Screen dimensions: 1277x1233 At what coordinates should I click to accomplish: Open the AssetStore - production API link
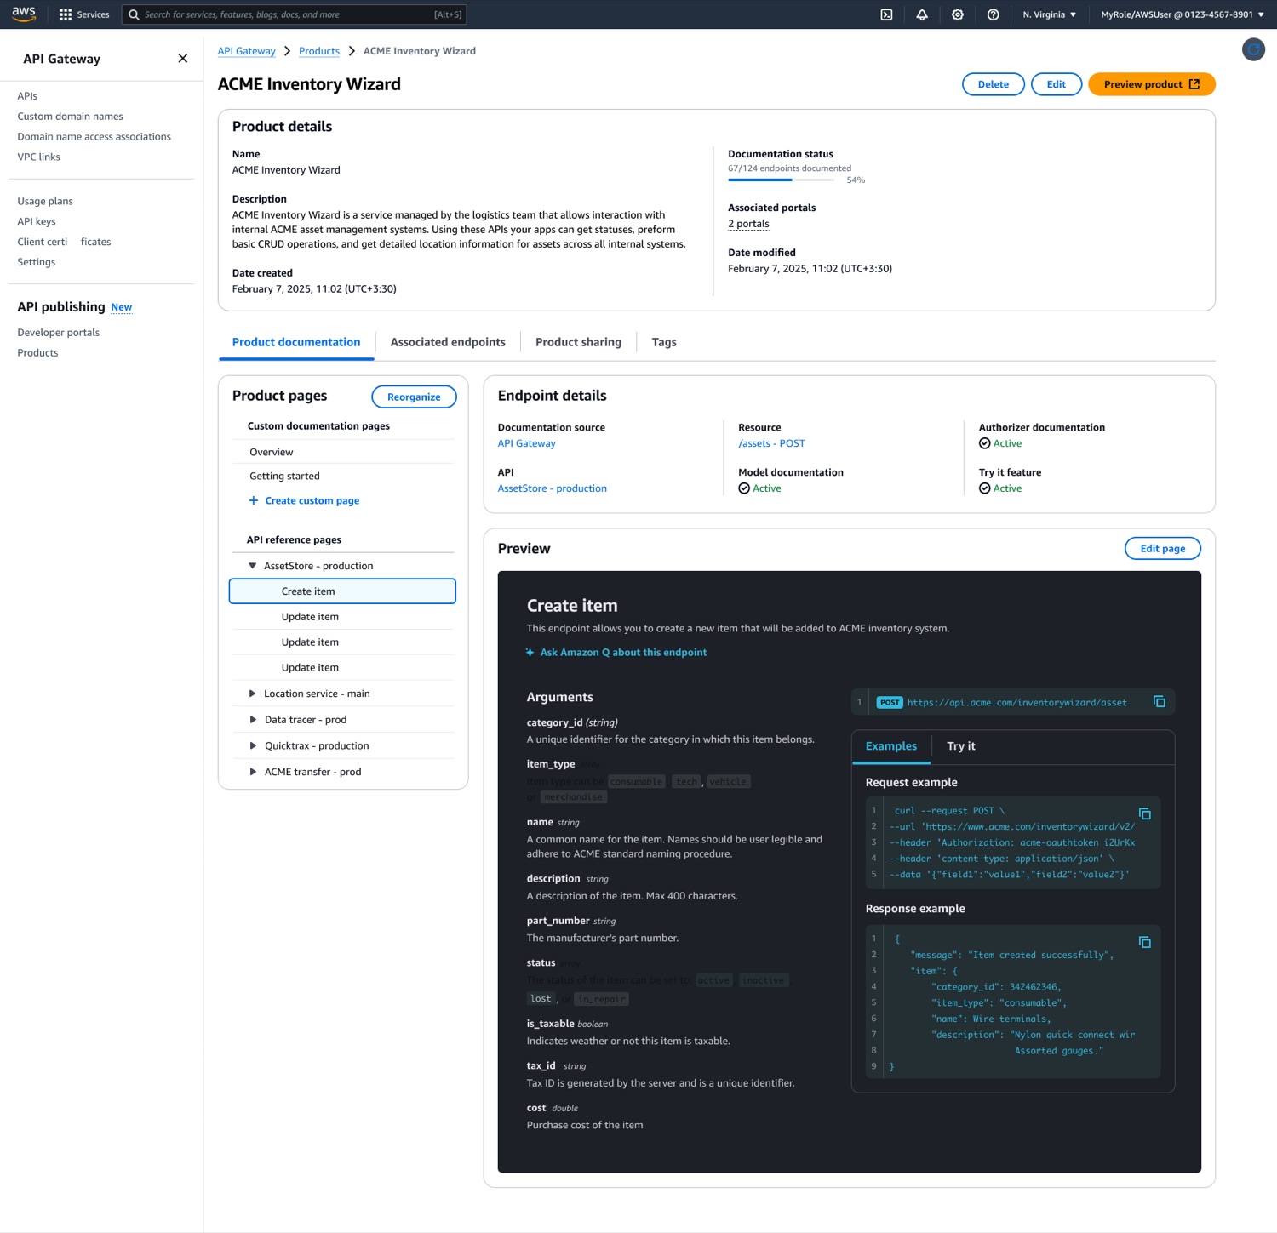point(553,488)
